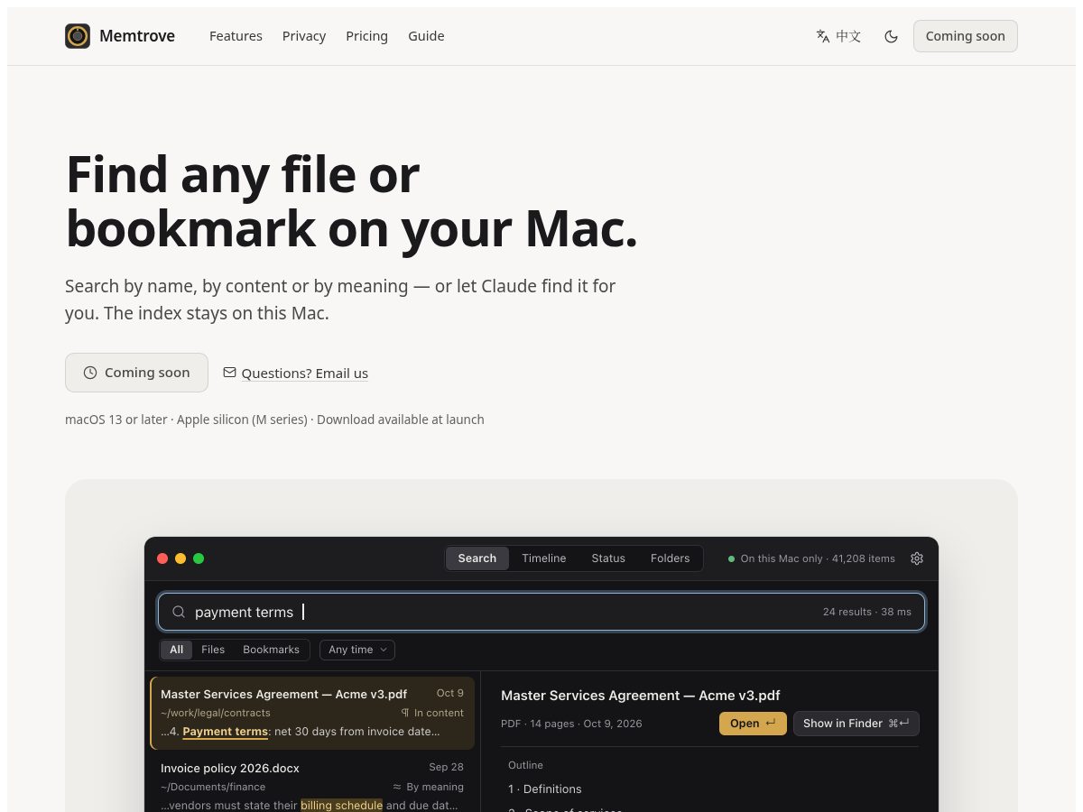Select Master Services Agreement result row

312,713
